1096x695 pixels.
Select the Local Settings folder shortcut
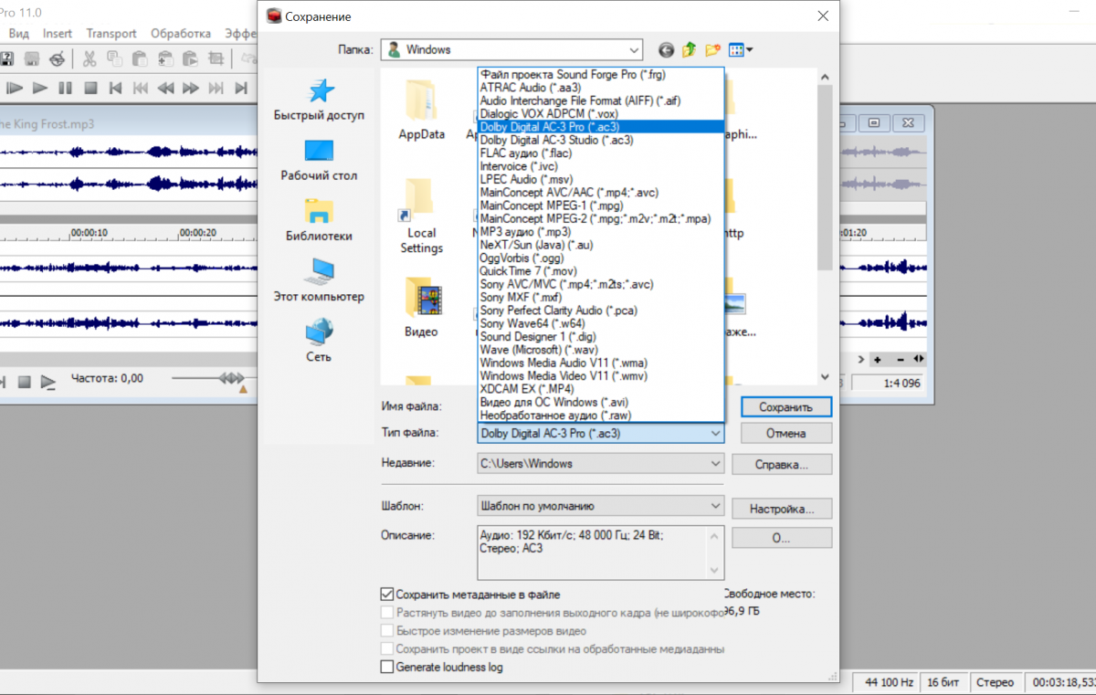421,216
